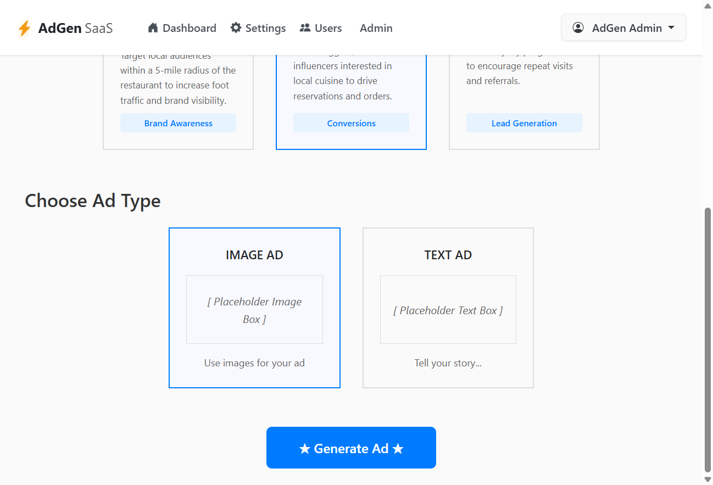713x485 pixels.
Task: Click the Lead Generation tag
Action: click(x=524, y=123)
